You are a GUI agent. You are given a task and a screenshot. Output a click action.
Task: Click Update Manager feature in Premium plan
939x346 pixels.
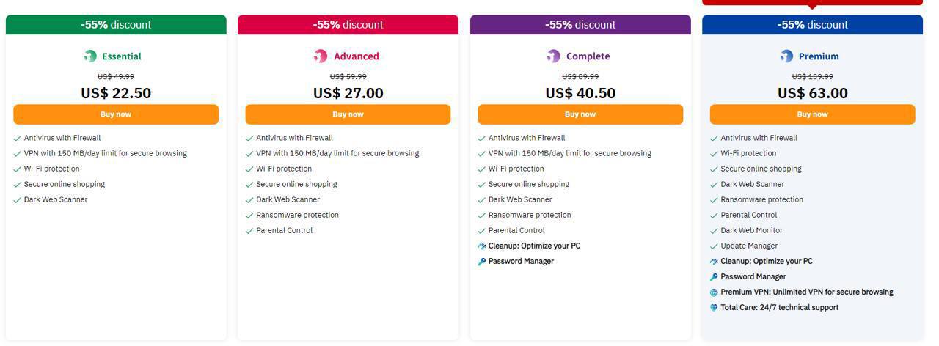pyautogui.click(x=748, y=246)
